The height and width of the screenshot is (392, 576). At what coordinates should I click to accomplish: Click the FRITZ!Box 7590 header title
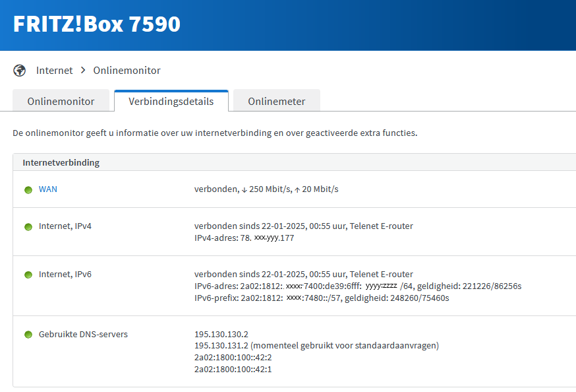click(97, 24)
